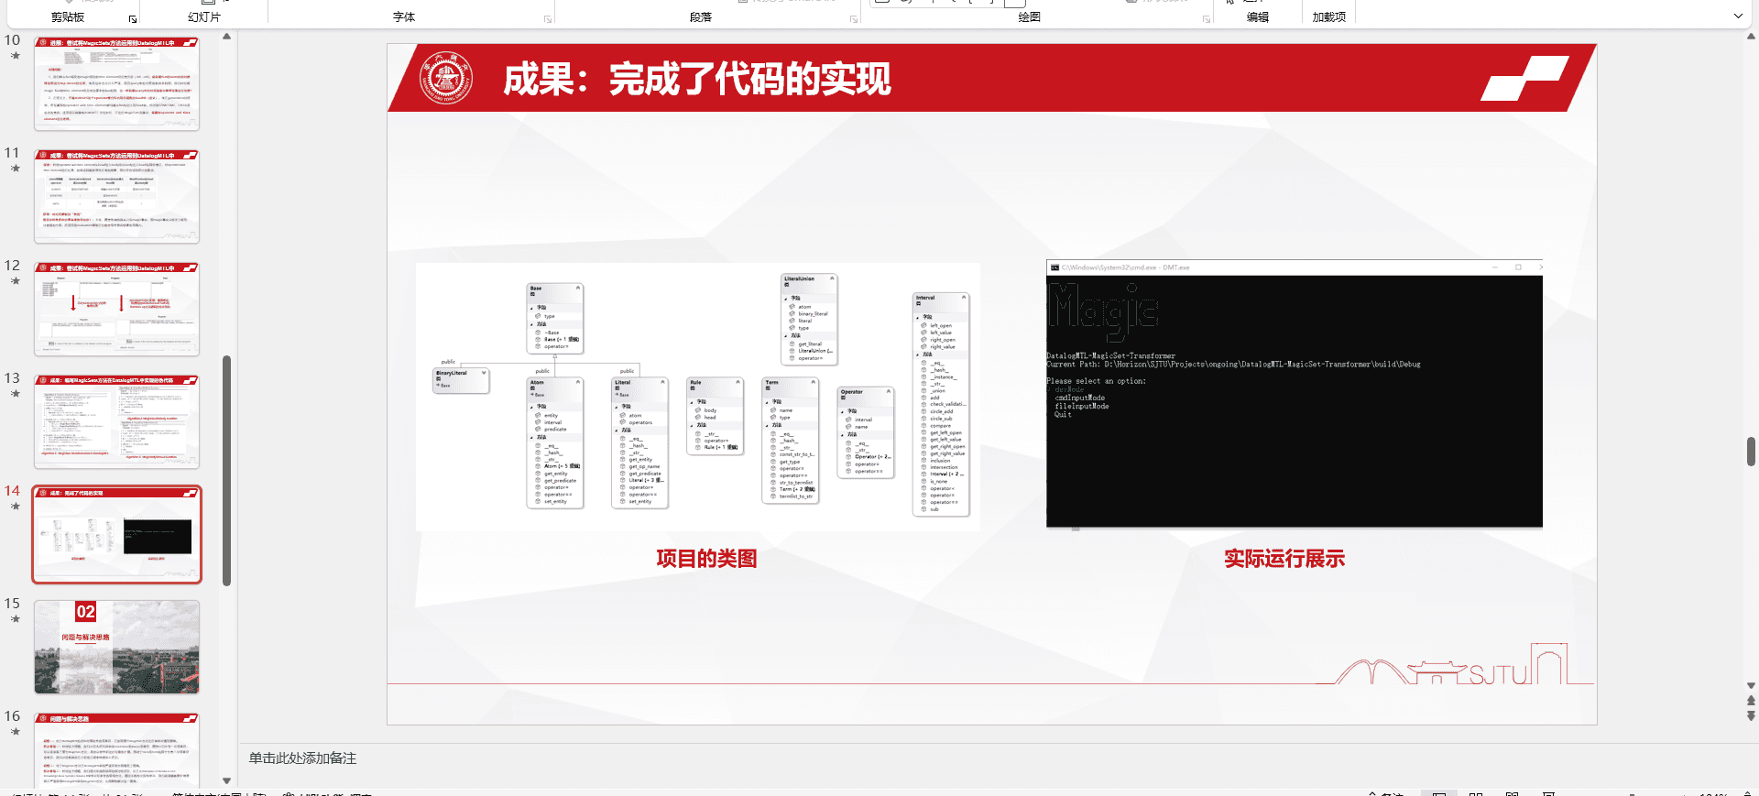Click the notes field 单击此处添加备注
This screenshot has height=796, width=1759.
(302, 758)
